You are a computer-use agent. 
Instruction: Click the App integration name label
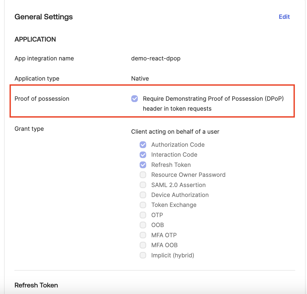point(44,58)
